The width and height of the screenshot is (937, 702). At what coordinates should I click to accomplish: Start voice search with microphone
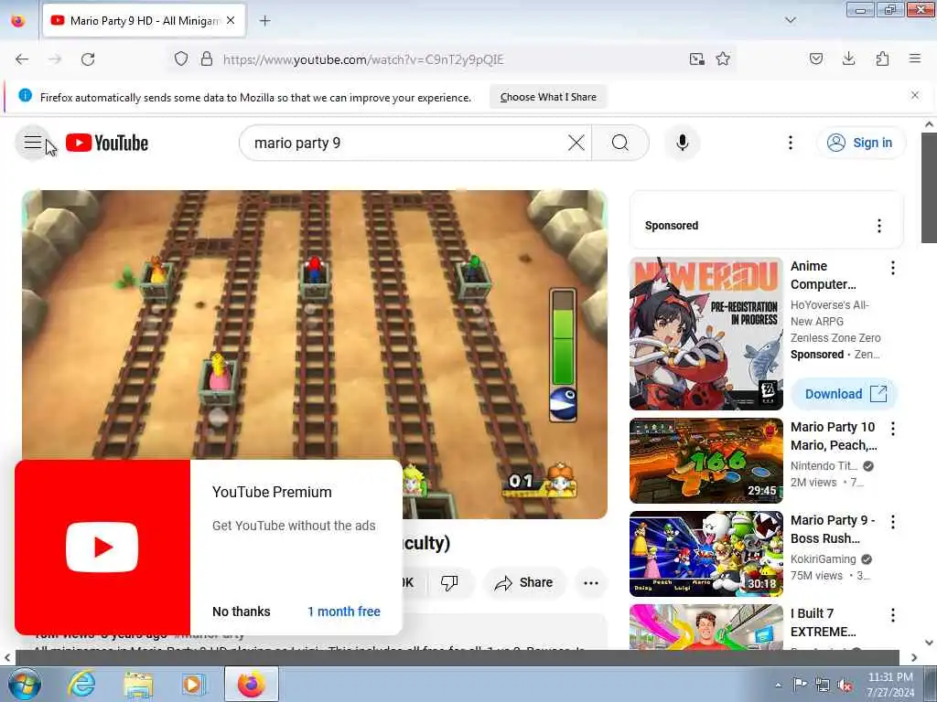click(682, 143)
